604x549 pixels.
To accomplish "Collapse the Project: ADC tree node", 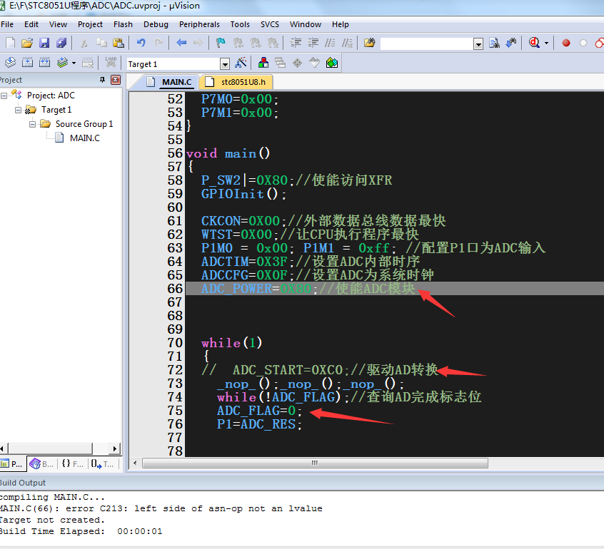I will point(4,96).
